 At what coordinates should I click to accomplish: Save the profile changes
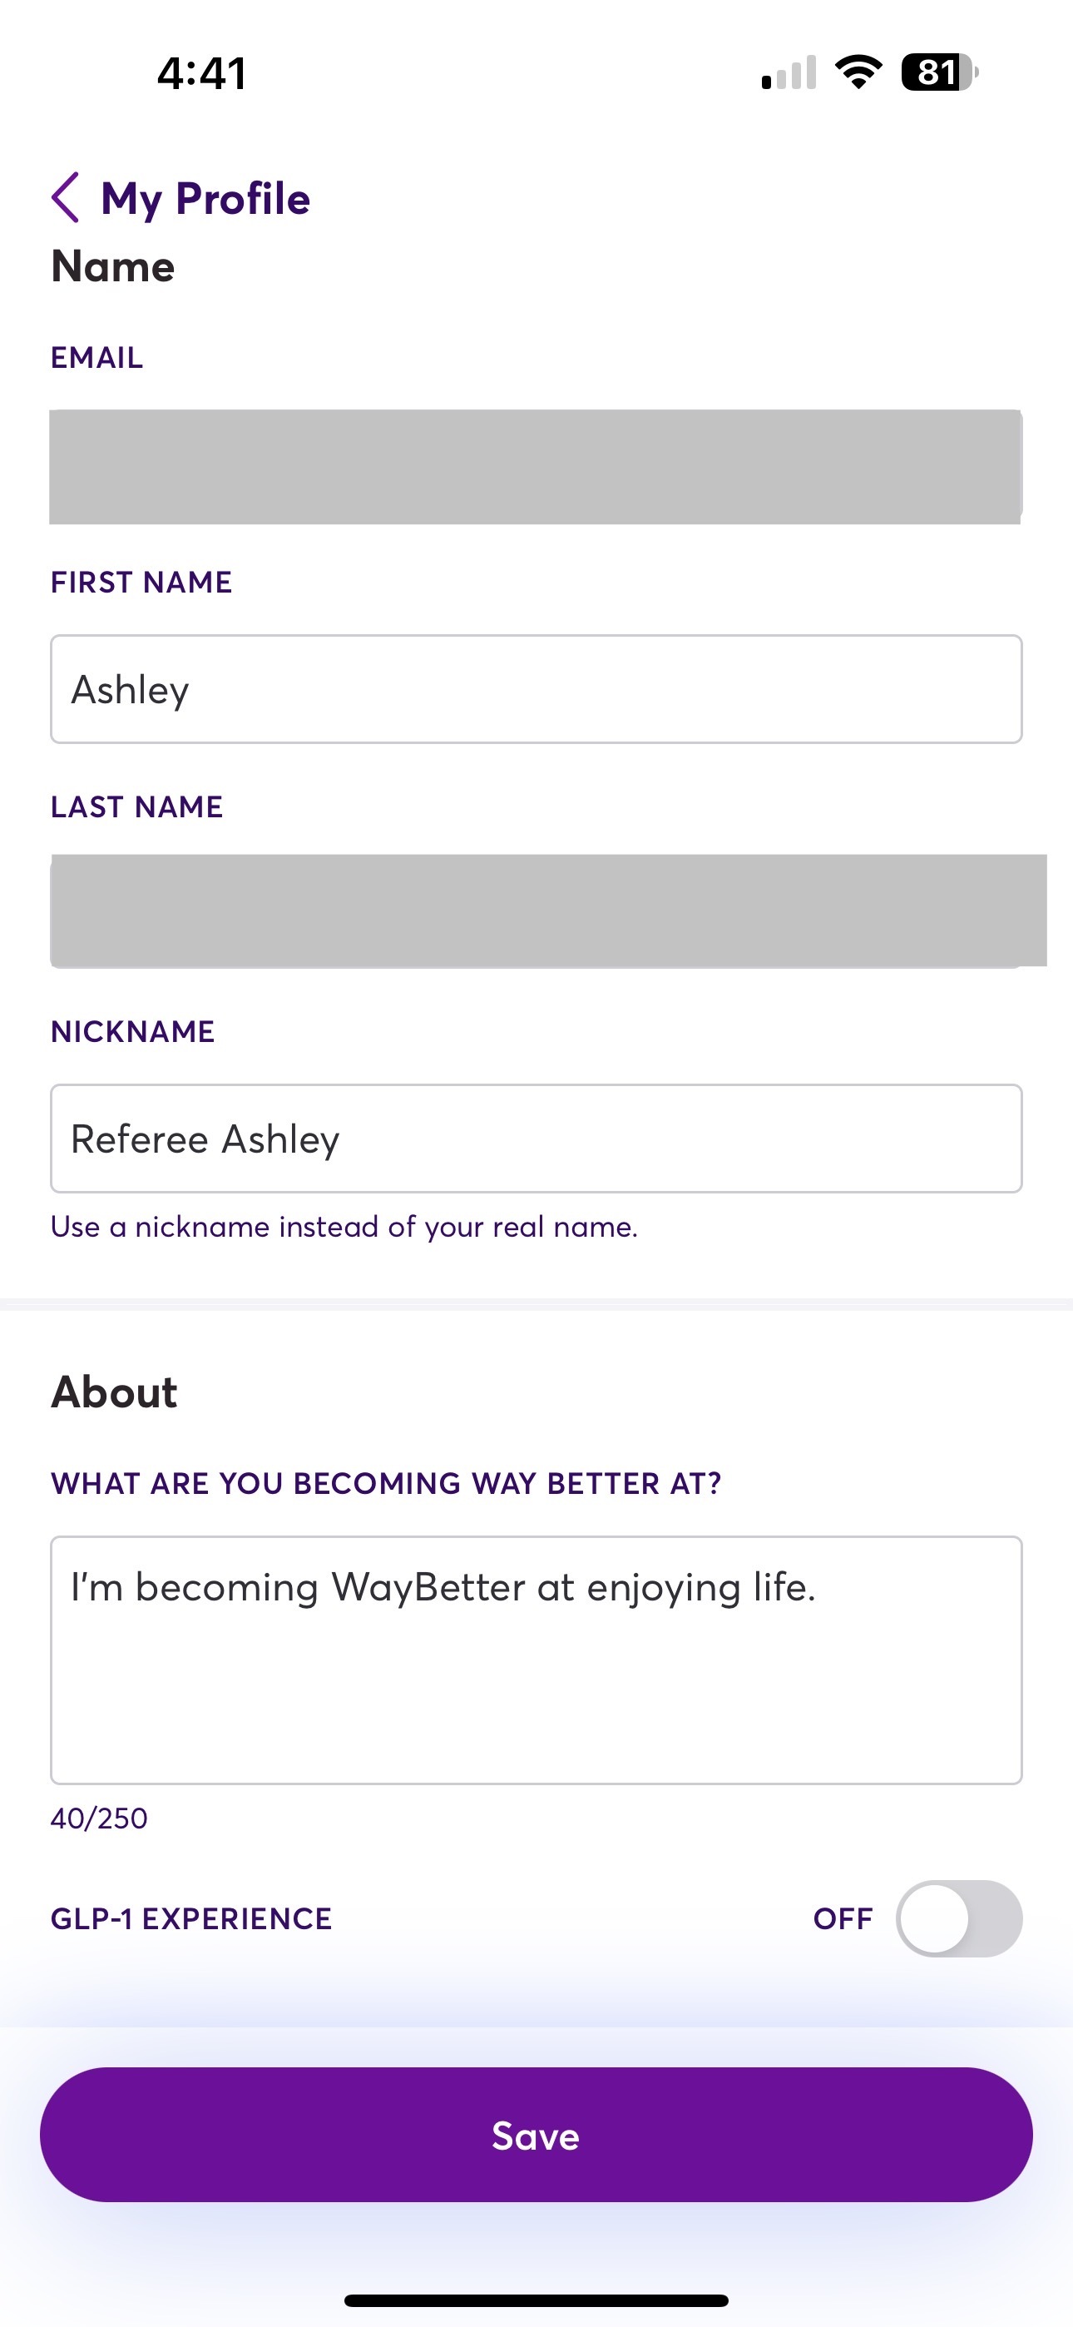536,2135
